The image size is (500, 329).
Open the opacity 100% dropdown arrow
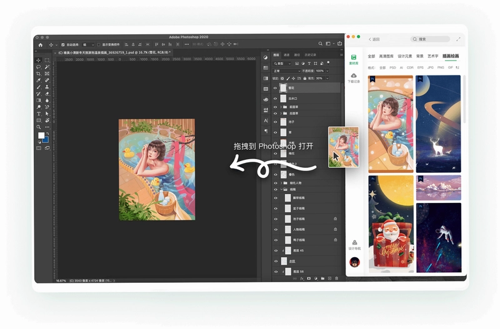(327, 71)
